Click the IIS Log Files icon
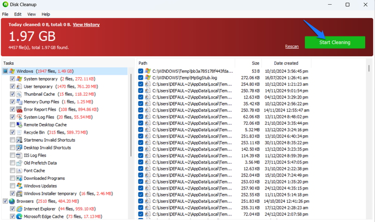The image size is (375, 222). point(19,155)
